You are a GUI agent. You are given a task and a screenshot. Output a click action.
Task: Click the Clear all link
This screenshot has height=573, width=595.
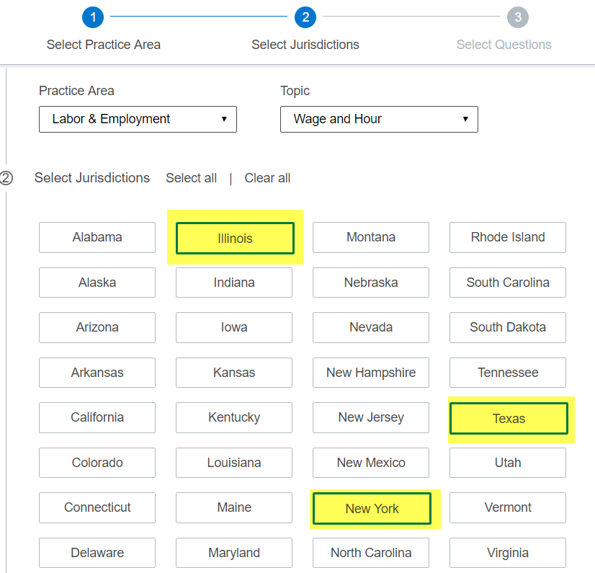point(267,178)
